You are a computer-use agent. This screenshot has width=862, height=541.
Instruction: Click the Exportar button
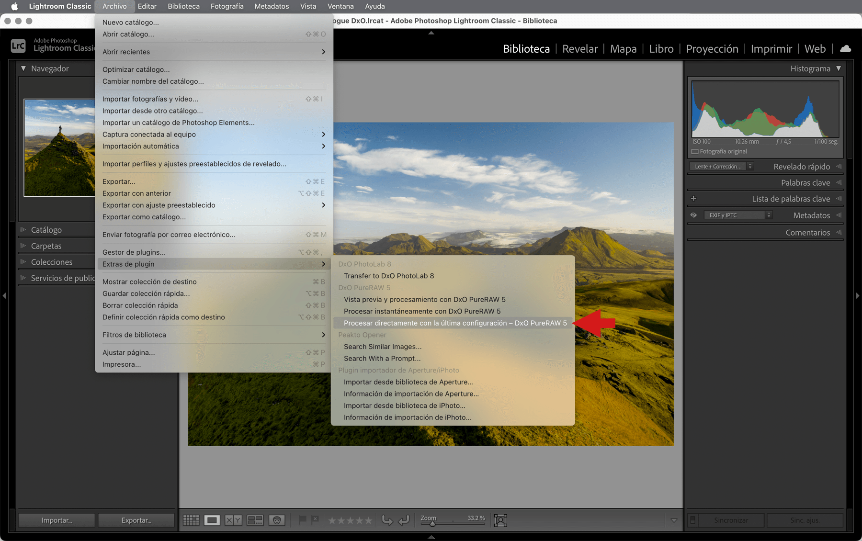136,520
